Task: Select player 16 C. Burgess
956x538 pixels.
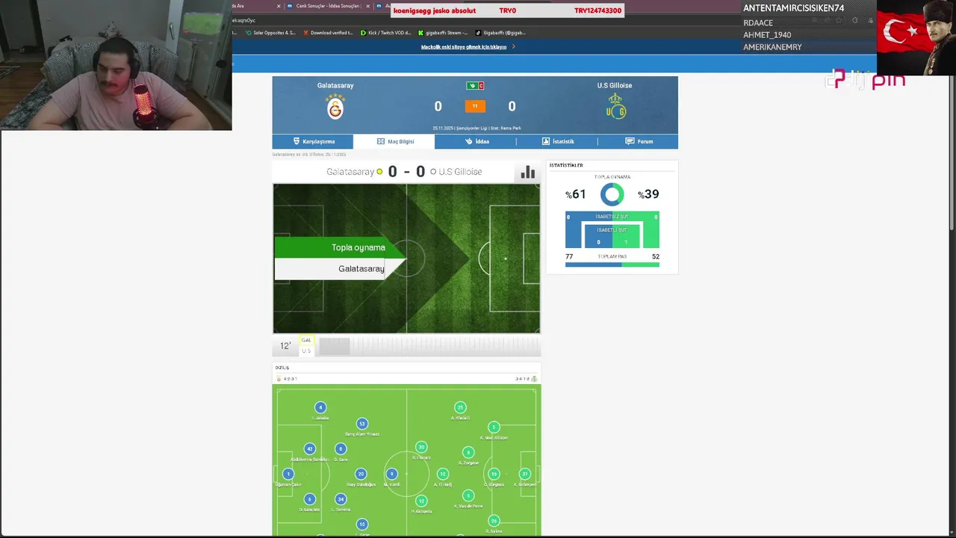Action: 494,474
